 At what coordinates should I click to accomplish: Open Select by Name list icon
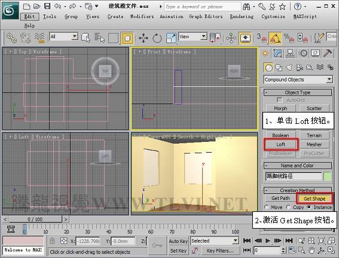(99, 38)
